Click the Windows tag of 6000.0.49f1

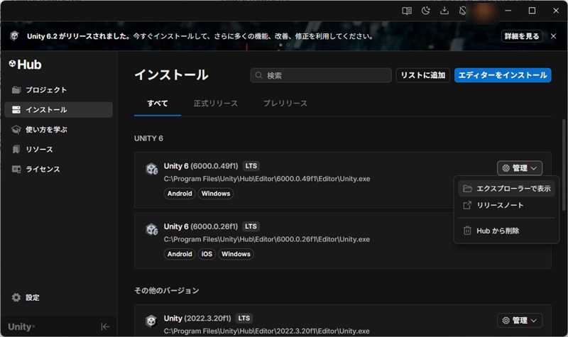click(216, 194)
